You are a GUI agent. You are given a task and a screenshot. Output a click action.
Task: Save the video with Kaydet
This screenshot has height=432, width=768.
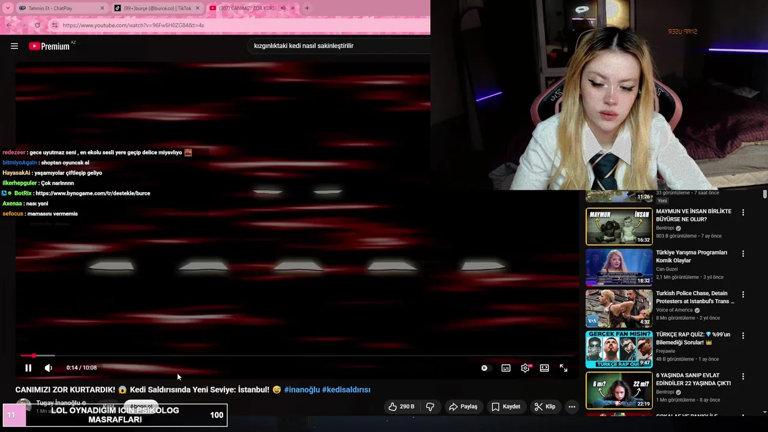506,407
